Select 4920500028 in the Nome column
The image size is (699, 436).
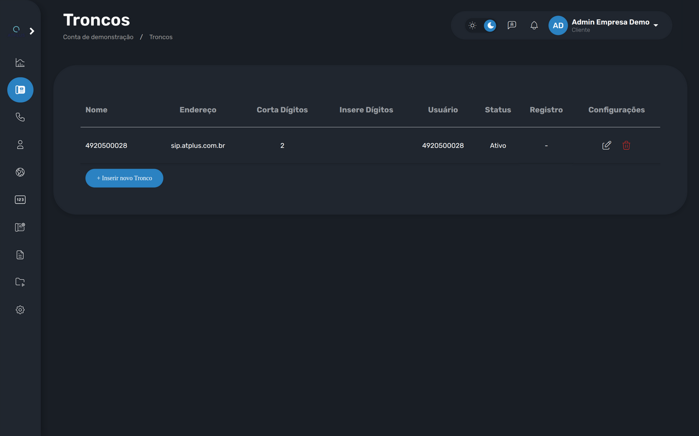pyautogui.click(x=106, y=145)
